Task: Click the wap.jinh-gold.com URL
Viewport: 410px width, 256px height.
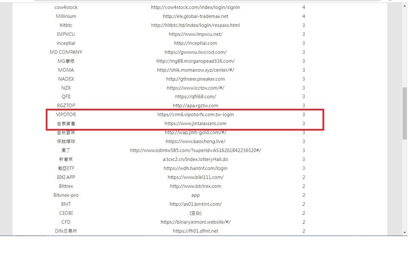Action: click(195, 133)
